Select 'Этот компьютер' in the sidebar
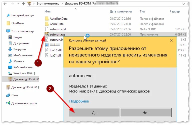The image size is (192, 125). 23,31
